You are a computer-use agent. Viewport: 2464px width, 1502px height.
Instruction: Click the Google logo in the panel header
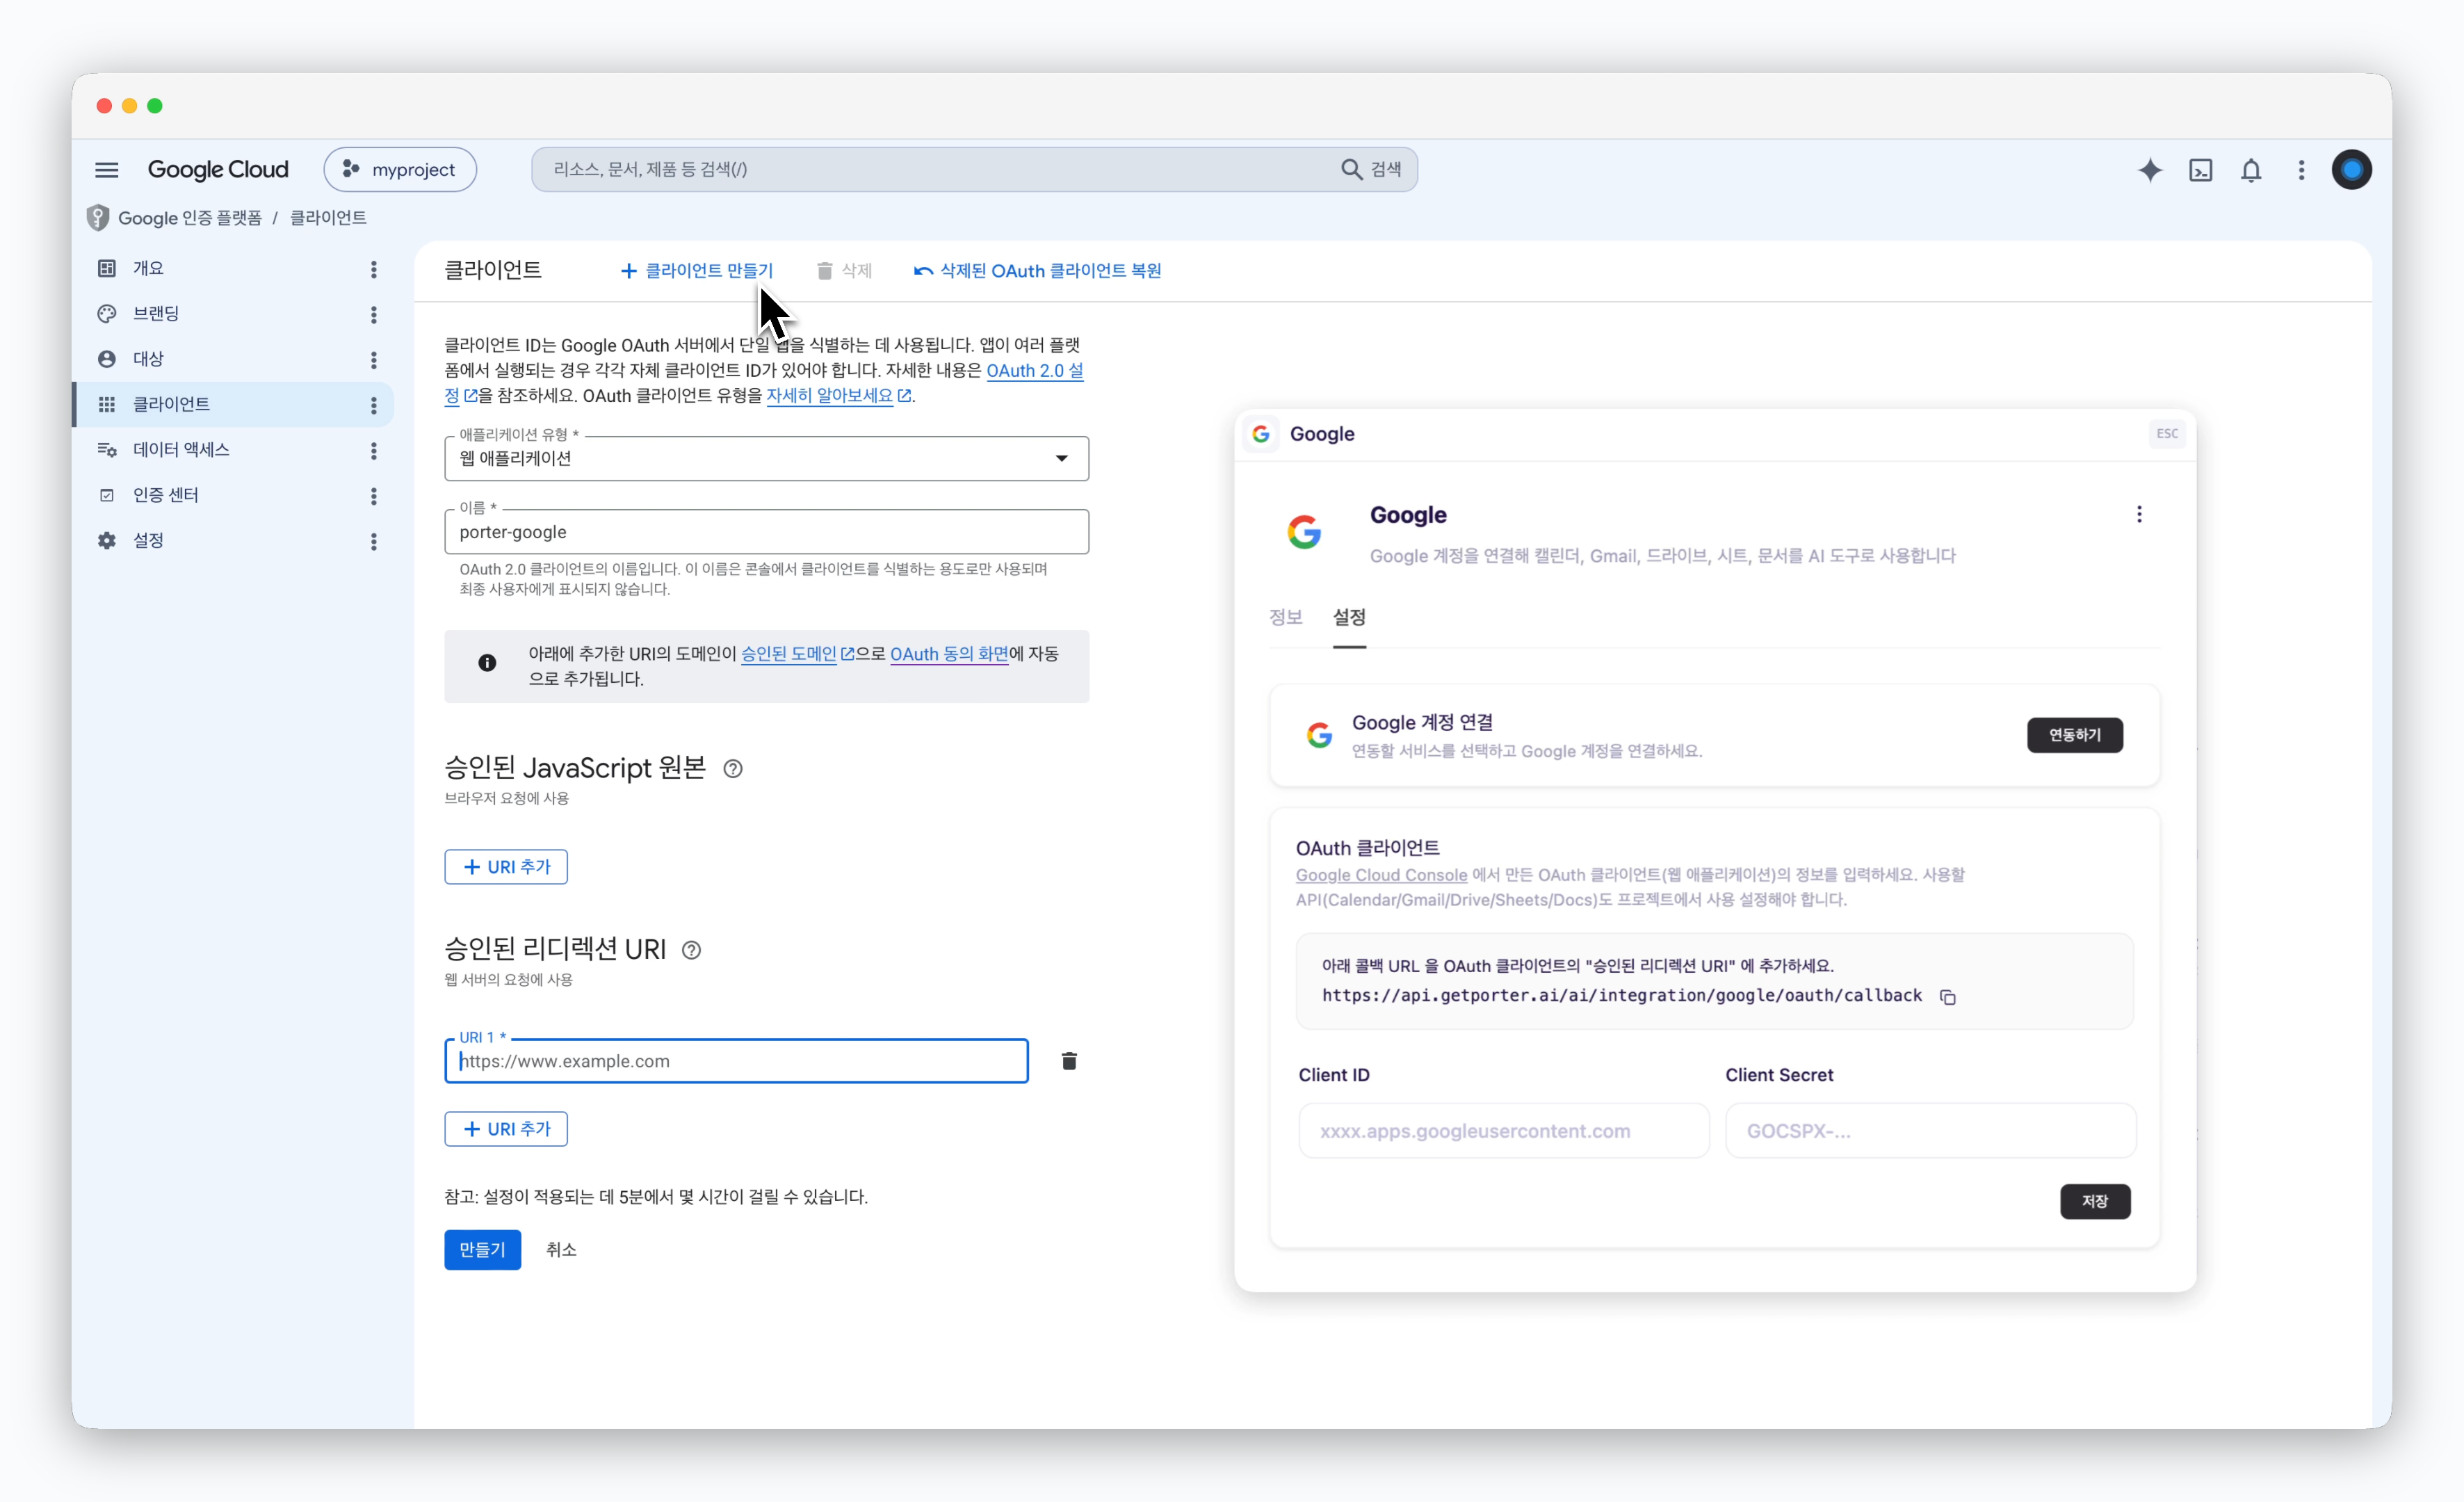[1260, 434]
